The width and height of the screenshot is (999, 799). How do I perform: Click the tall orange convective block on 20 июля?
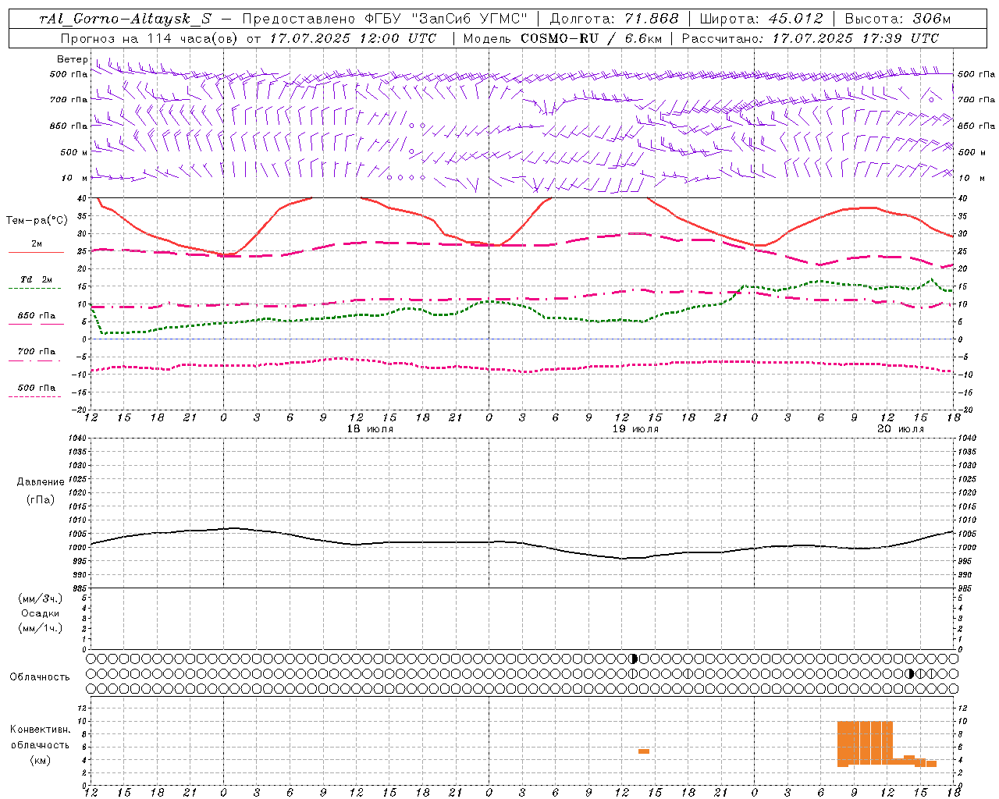pos(865,744)
